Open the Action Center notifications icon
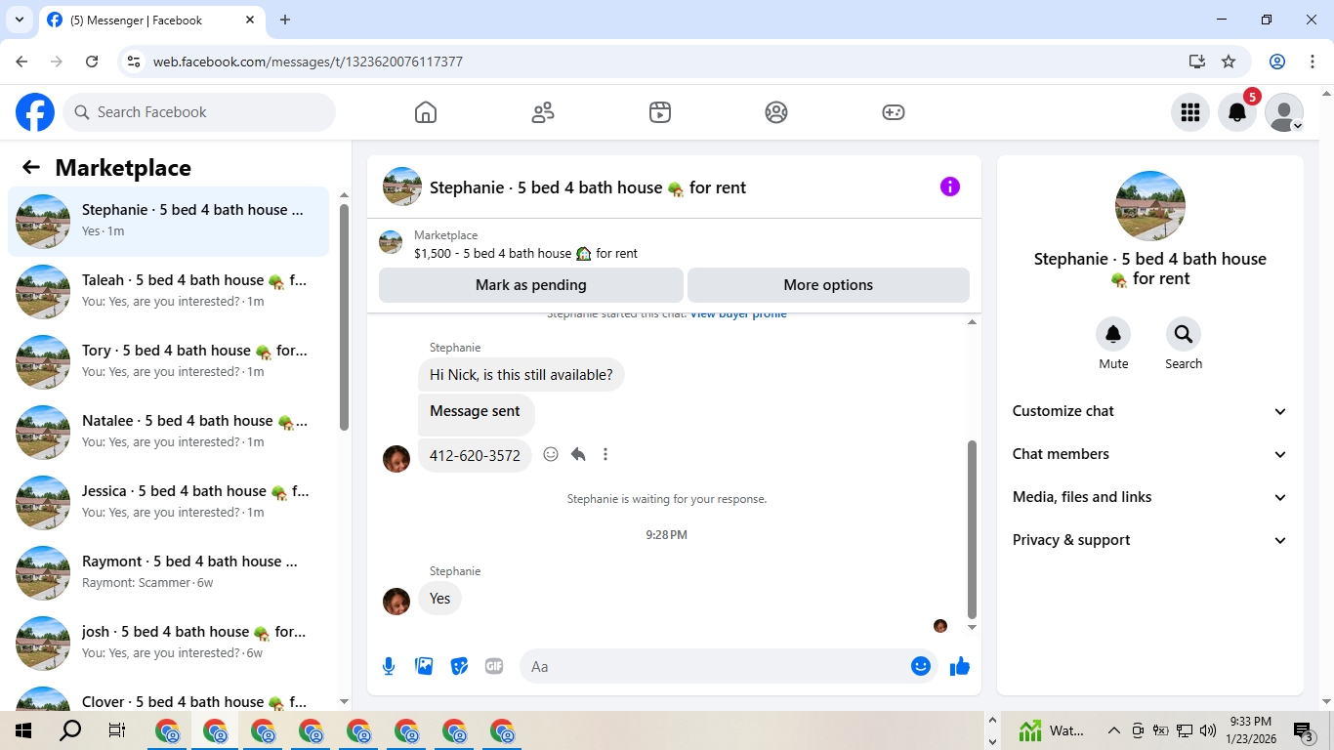 tap(1303, 730)
